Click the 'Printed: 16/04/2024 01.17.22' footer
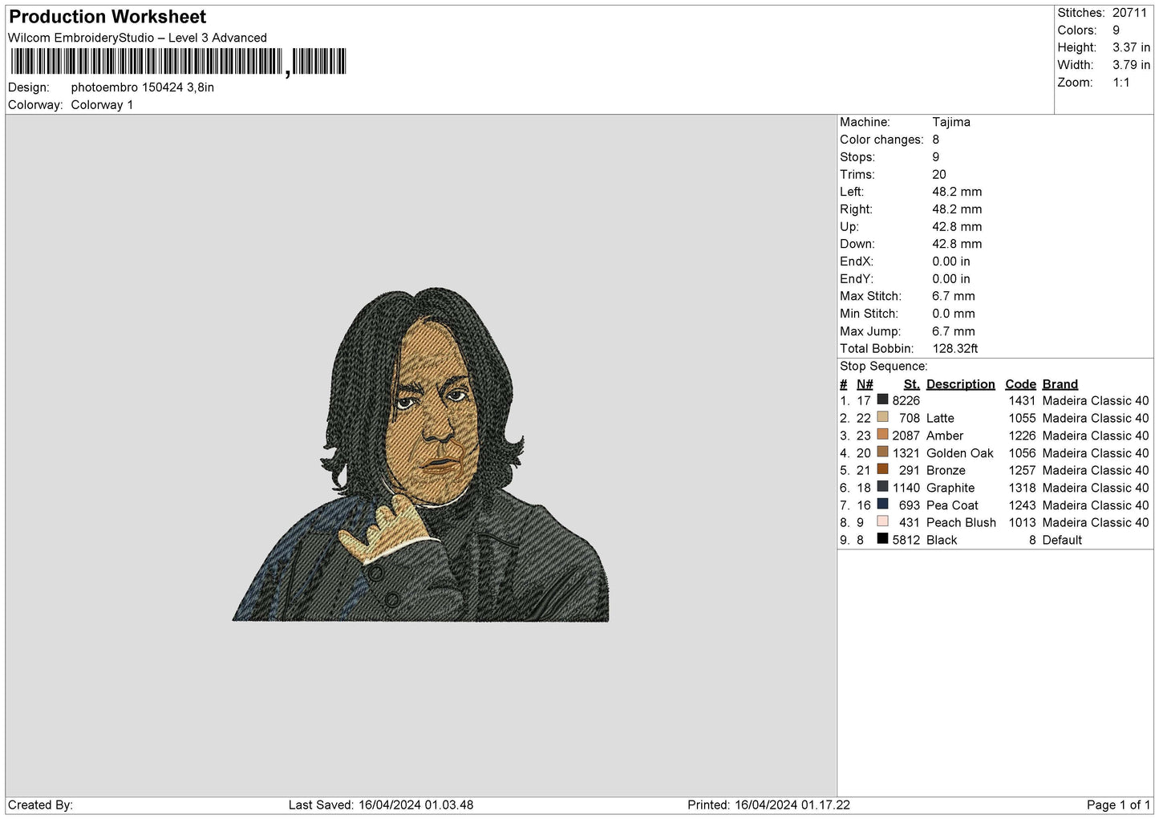 768,805
